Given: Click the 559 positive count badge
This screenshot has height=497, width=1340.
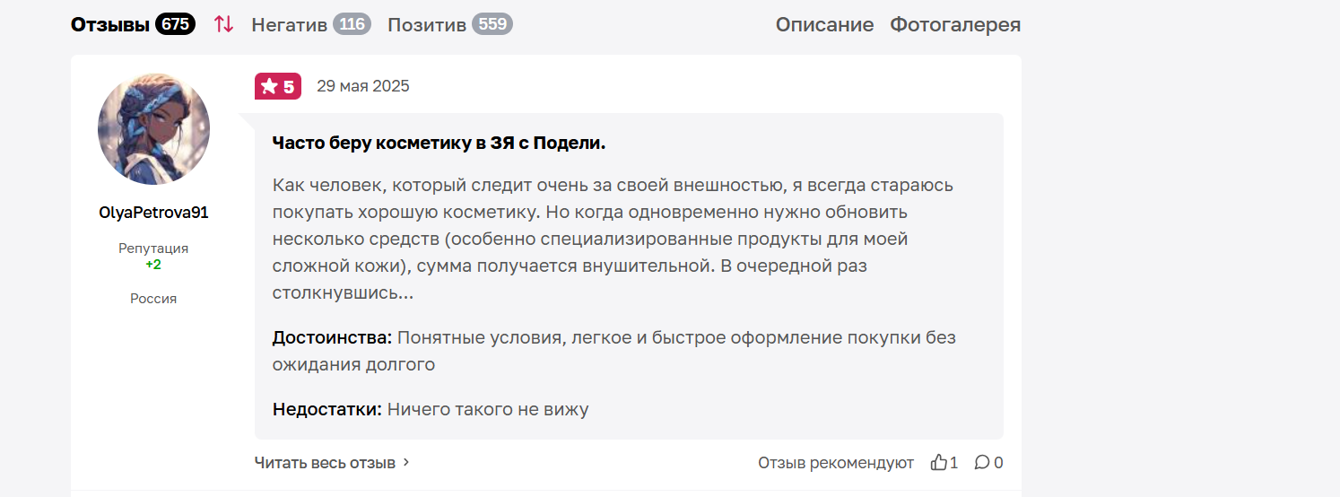Looking at the screenshot, I should [492, 24].
